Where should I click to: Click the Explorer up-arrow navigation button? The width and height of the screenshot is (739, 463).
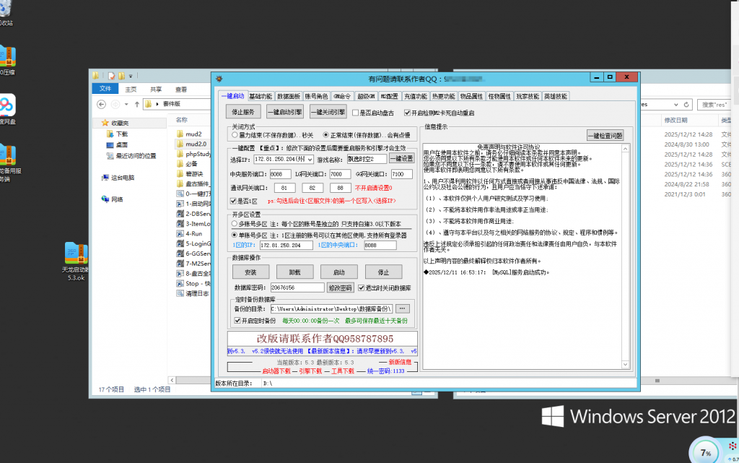click(135, 104)
